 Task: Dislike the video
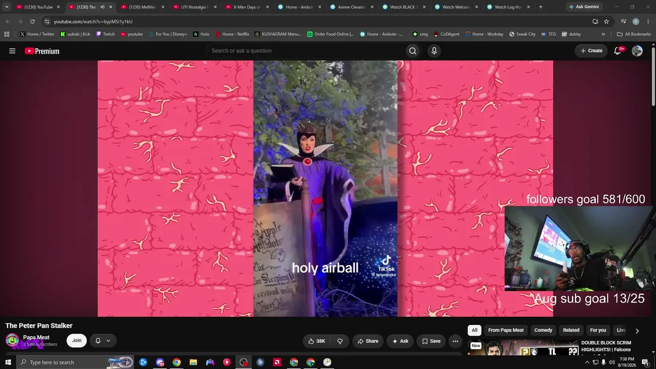(340, 341)
